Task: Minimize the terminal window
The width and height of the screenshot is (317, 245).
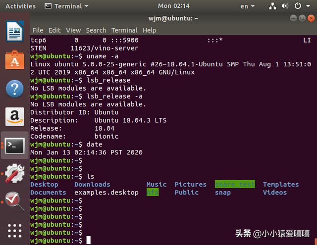Action: 293,18
